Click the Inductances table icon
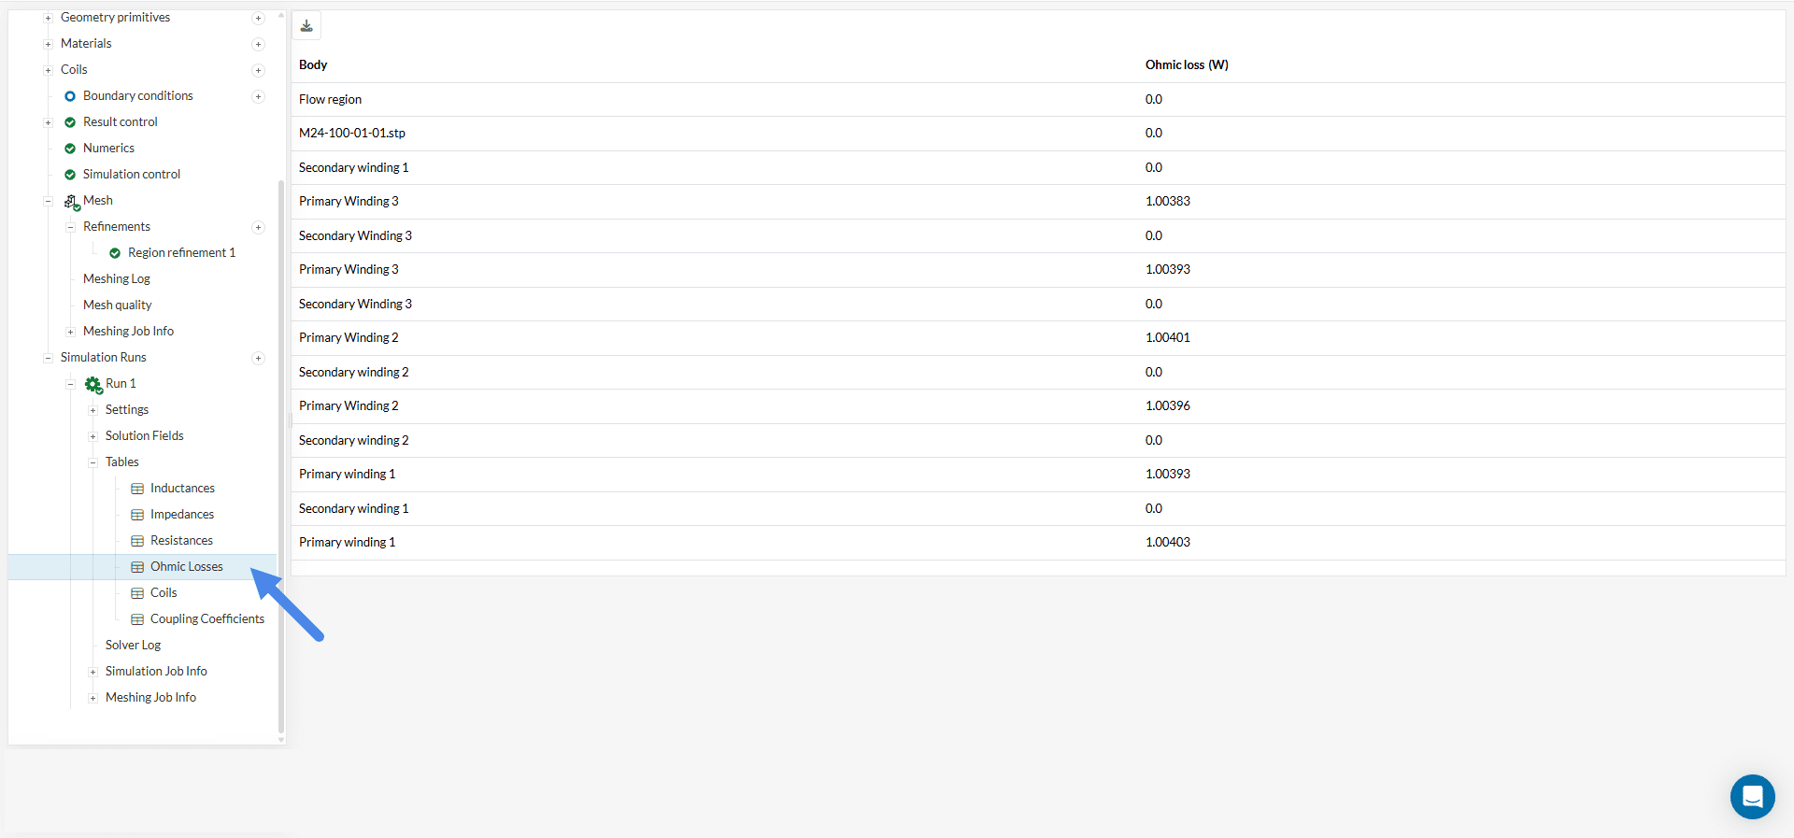The width and height of the screenshot is (1794, 838). point(137,489)
